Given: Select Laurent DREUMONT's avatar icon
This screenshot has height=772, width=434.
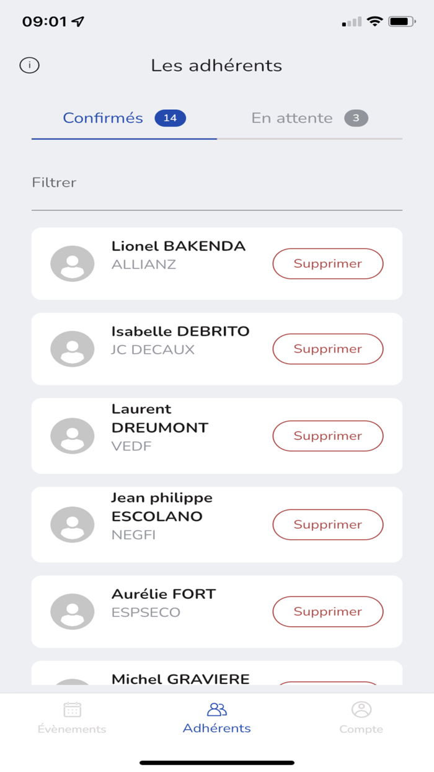Looking at the screenshot, I should coord(73,435).
